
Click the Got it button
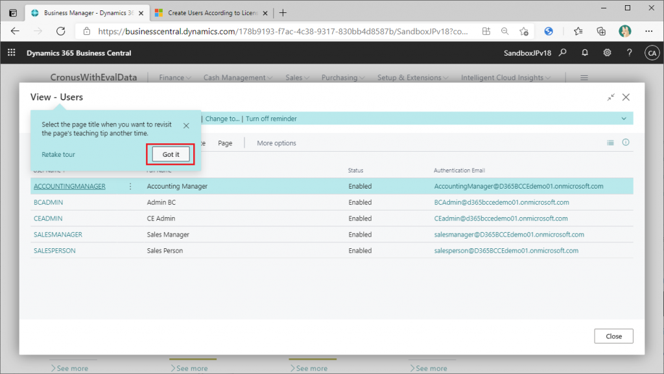[x=171, y=154]
